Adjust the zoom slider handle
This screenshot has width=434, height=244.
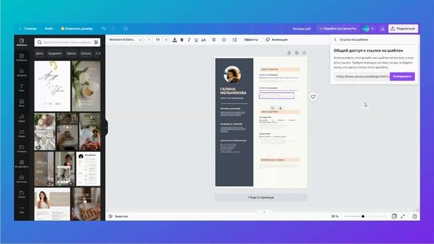(x=363, y=216)
